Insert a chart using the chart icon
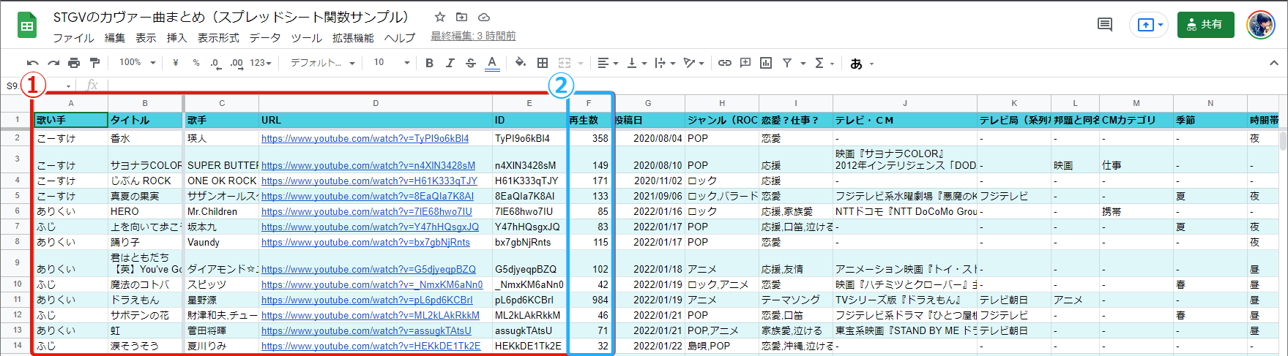The height and width of the screenshot is (356, 1288). [766, 64]
